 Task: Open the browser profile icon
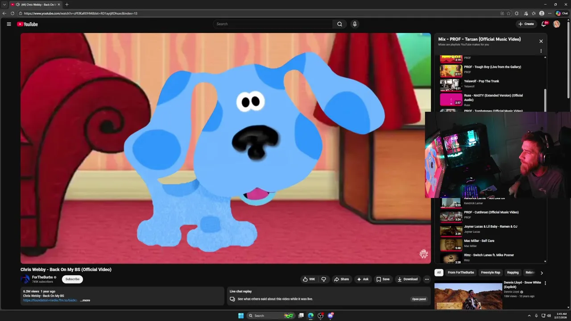coord(542,13)
